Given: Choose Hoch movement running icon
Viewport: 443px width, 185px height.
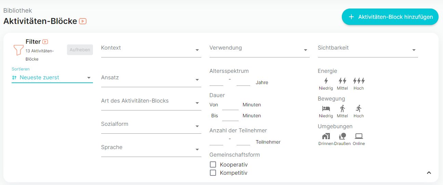Looking at the screenshot, I should (359, 108).
